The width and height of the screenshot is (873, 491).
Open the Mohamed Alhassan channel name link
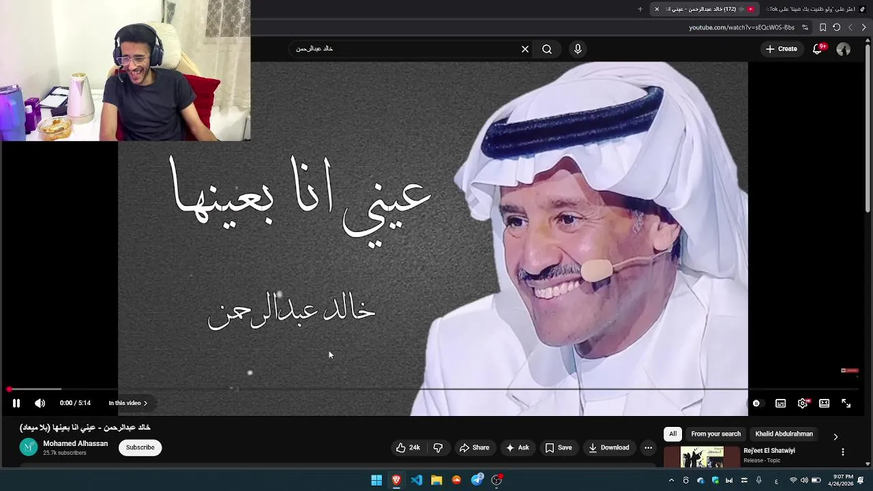(75, 443)
